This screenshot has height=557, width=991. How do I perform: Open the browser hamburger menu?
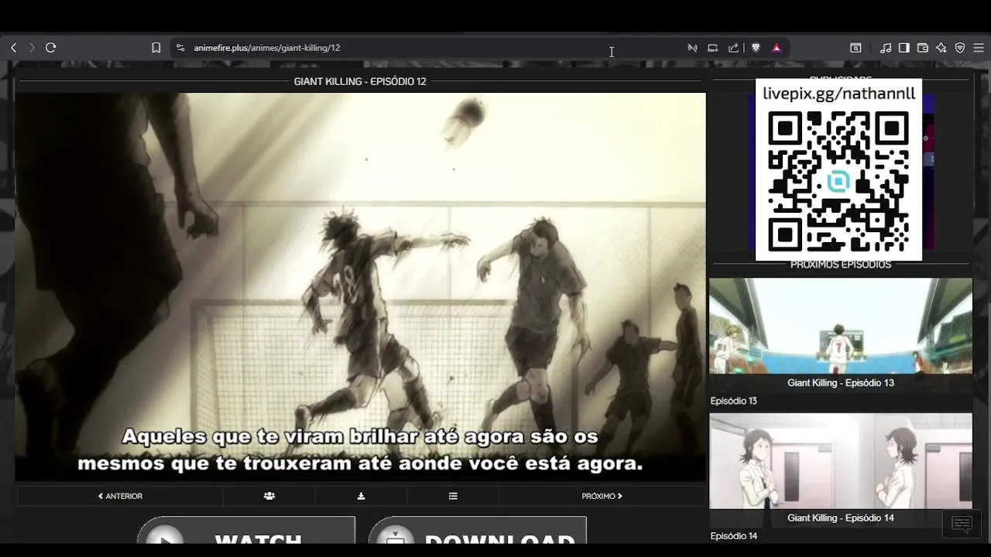point(978,48)
